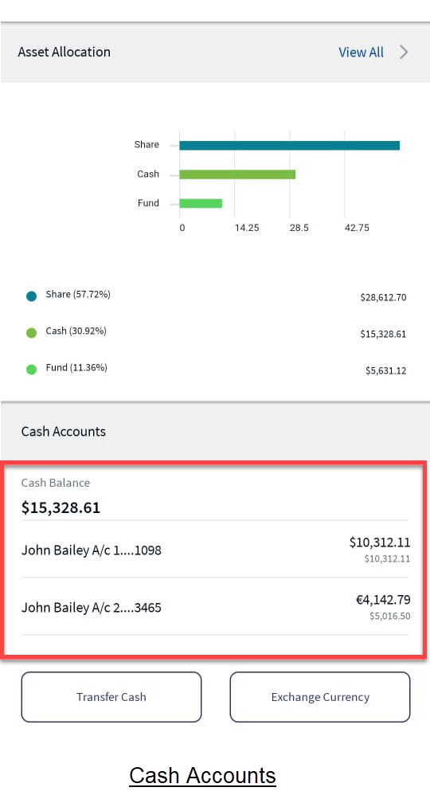Click the $5,631.12 fund value
Screen dimensions: 430x799
point(385,371)
